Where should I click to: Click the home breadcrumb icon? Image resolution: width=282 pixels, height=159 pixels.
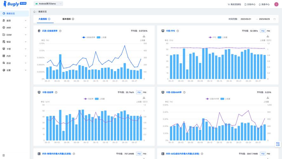click(x=34, y=11)
